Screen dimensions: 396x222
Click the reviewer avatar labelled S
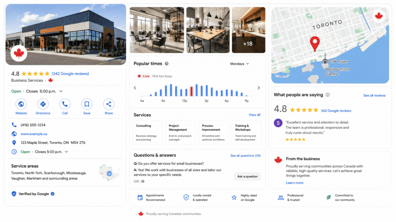(278, 123)
